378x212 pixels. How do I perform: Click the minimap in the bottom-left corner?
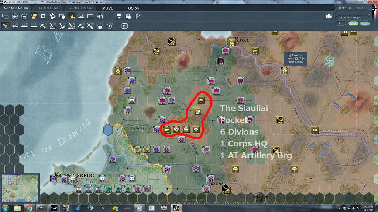coord(20,188)
